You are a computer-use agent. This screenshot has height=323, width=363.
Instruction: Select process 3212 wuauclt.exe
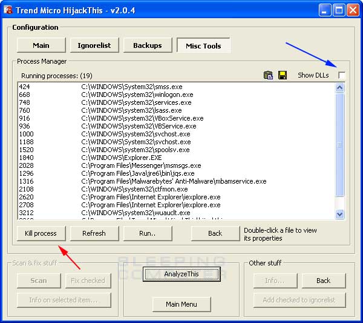[x=177, y=213]
